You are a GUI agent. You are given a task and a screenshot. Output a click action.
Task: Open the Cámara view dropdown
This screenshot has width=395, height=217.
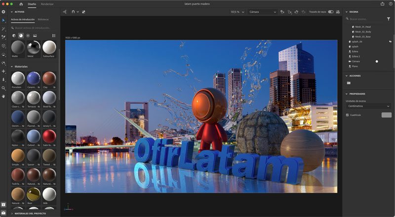[x=263, y=12]
